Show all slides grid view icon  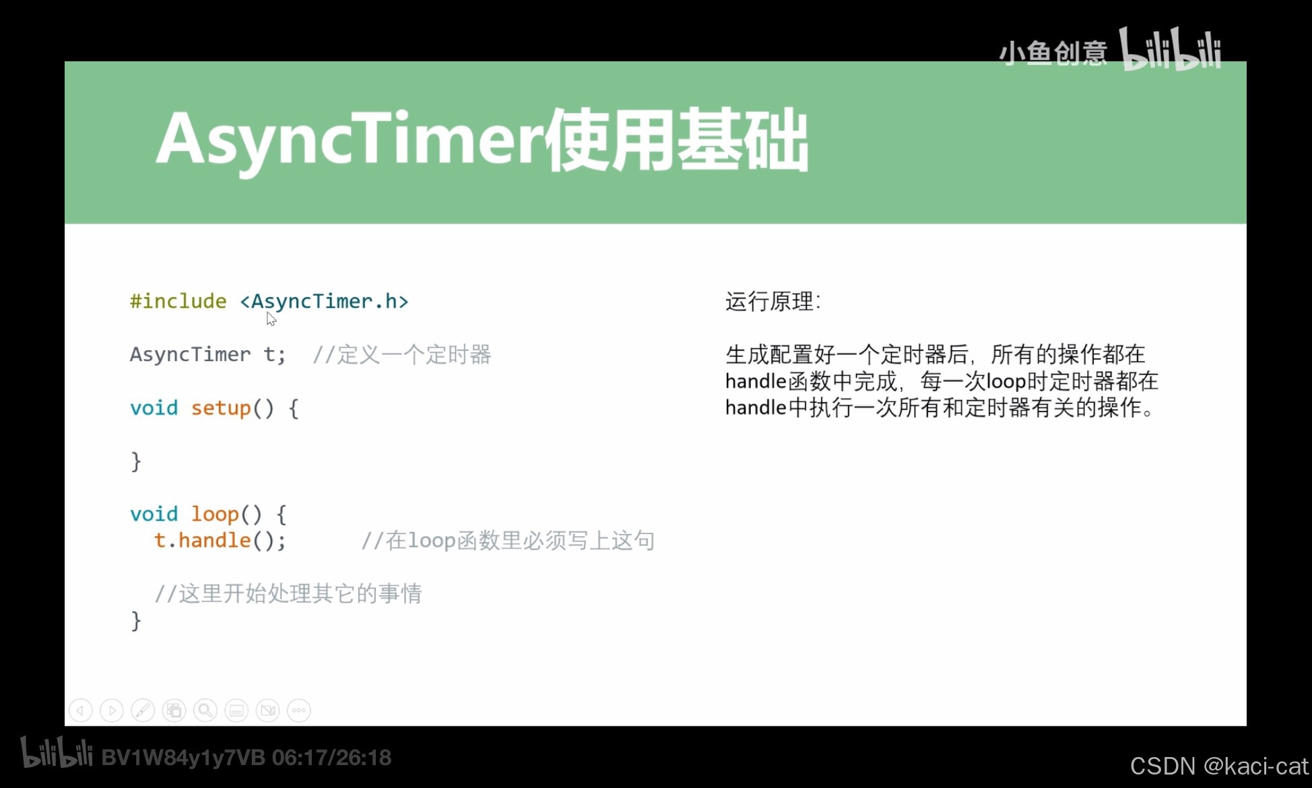pos(174,711)
